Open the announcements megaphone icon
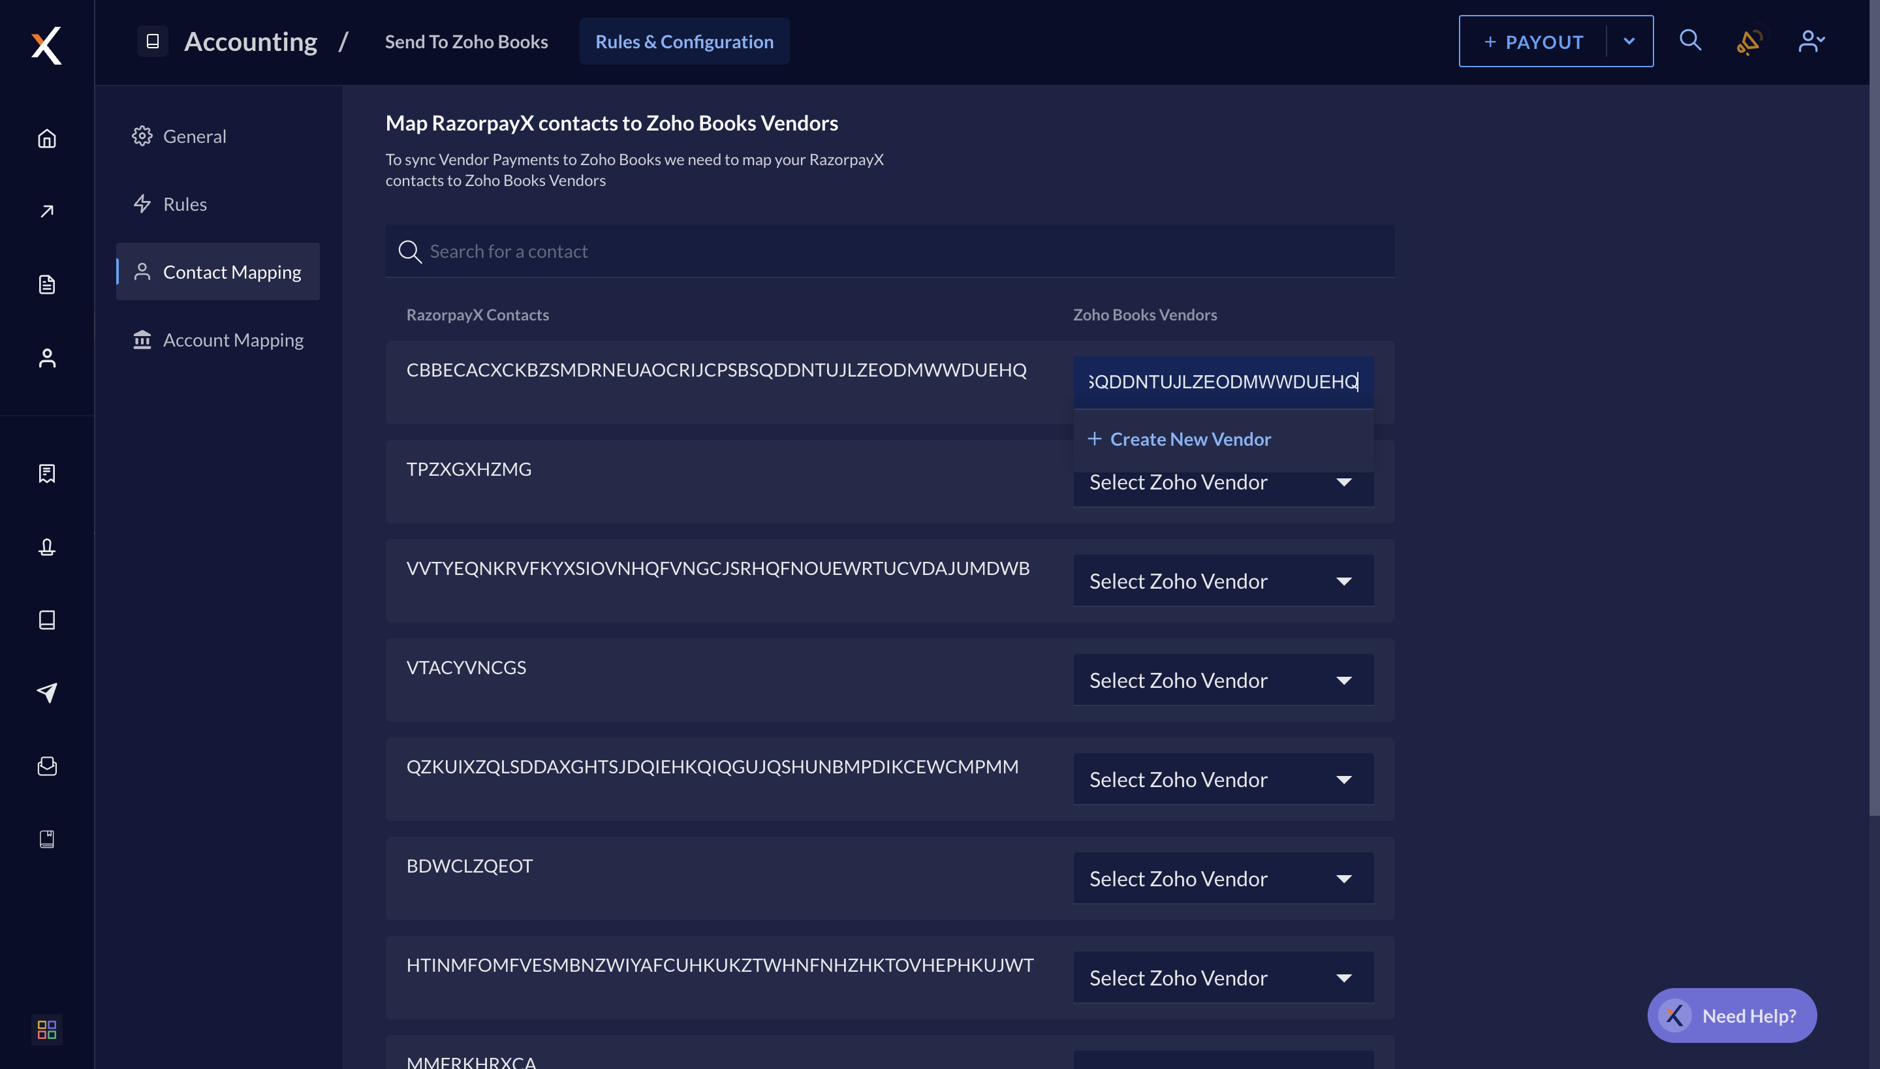Viewport: 1880px width, 1069px height. point(1750,41)
